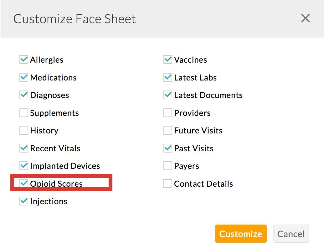
Task: Enable the Supplements checkbox
Action: coord(24,113)
